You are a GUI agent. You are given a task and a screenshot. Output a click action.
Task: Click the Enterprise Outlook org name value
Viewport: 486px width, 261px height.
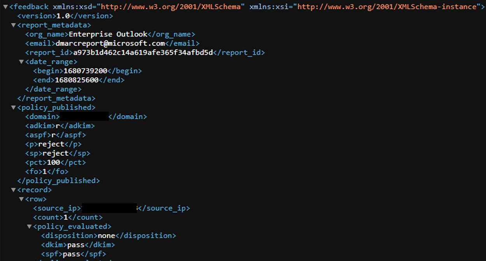click(108, 34)
